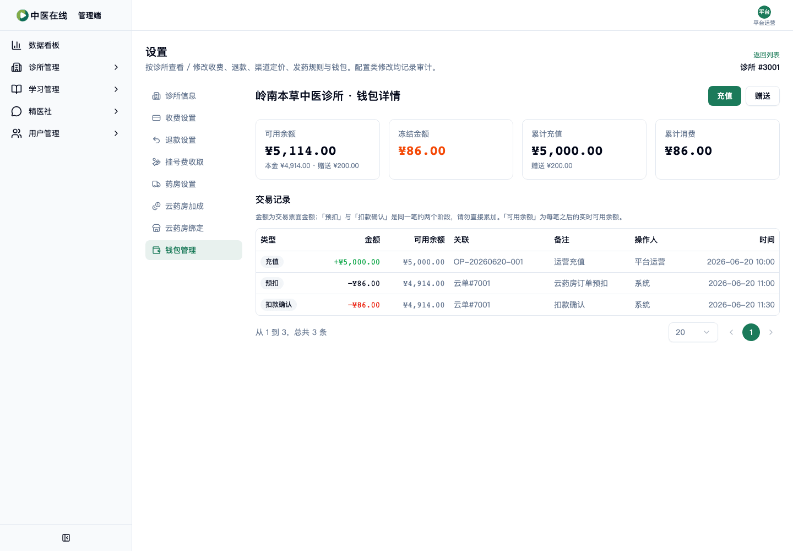The image size is (793, 551).
Task: Click 云单#7001 in the 扣款确认 row
Action: pyautogui.click(x=472, y=305)
